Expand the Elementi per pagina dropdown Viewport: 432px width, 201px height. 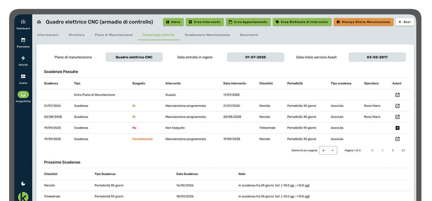[328, 150]
